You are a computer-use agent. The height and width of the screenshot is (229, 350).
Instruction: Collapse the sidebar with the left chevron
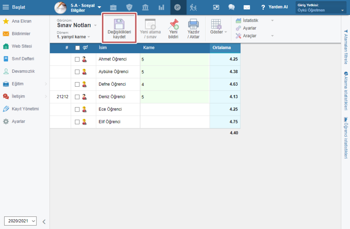coord(44,222)
